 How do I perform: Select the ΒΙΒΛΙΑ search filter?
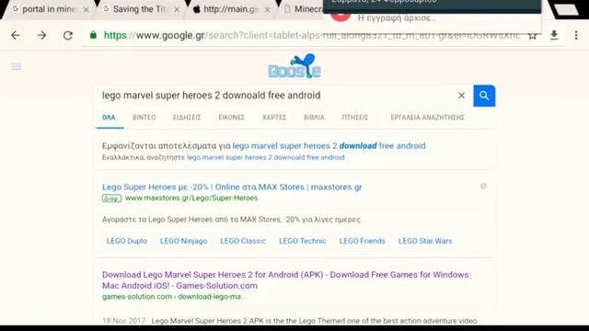[x=314, y=118]
